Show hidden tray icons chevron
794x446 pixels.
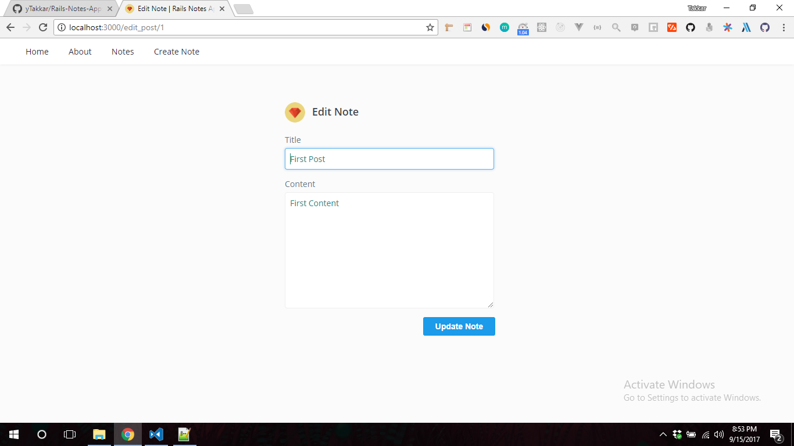point(663,434)
